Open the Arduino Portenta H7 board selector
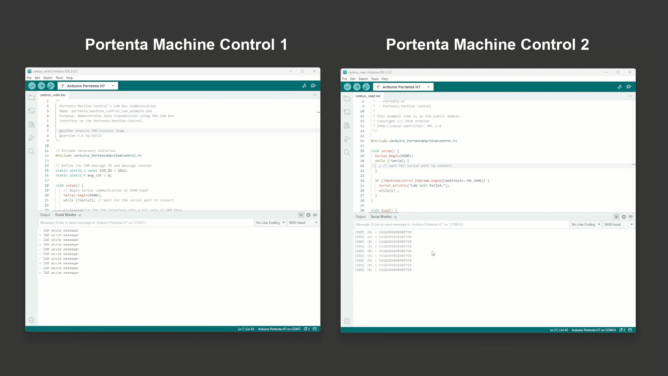The width and height of the screenshot is (668, 376). pos(87,86)
